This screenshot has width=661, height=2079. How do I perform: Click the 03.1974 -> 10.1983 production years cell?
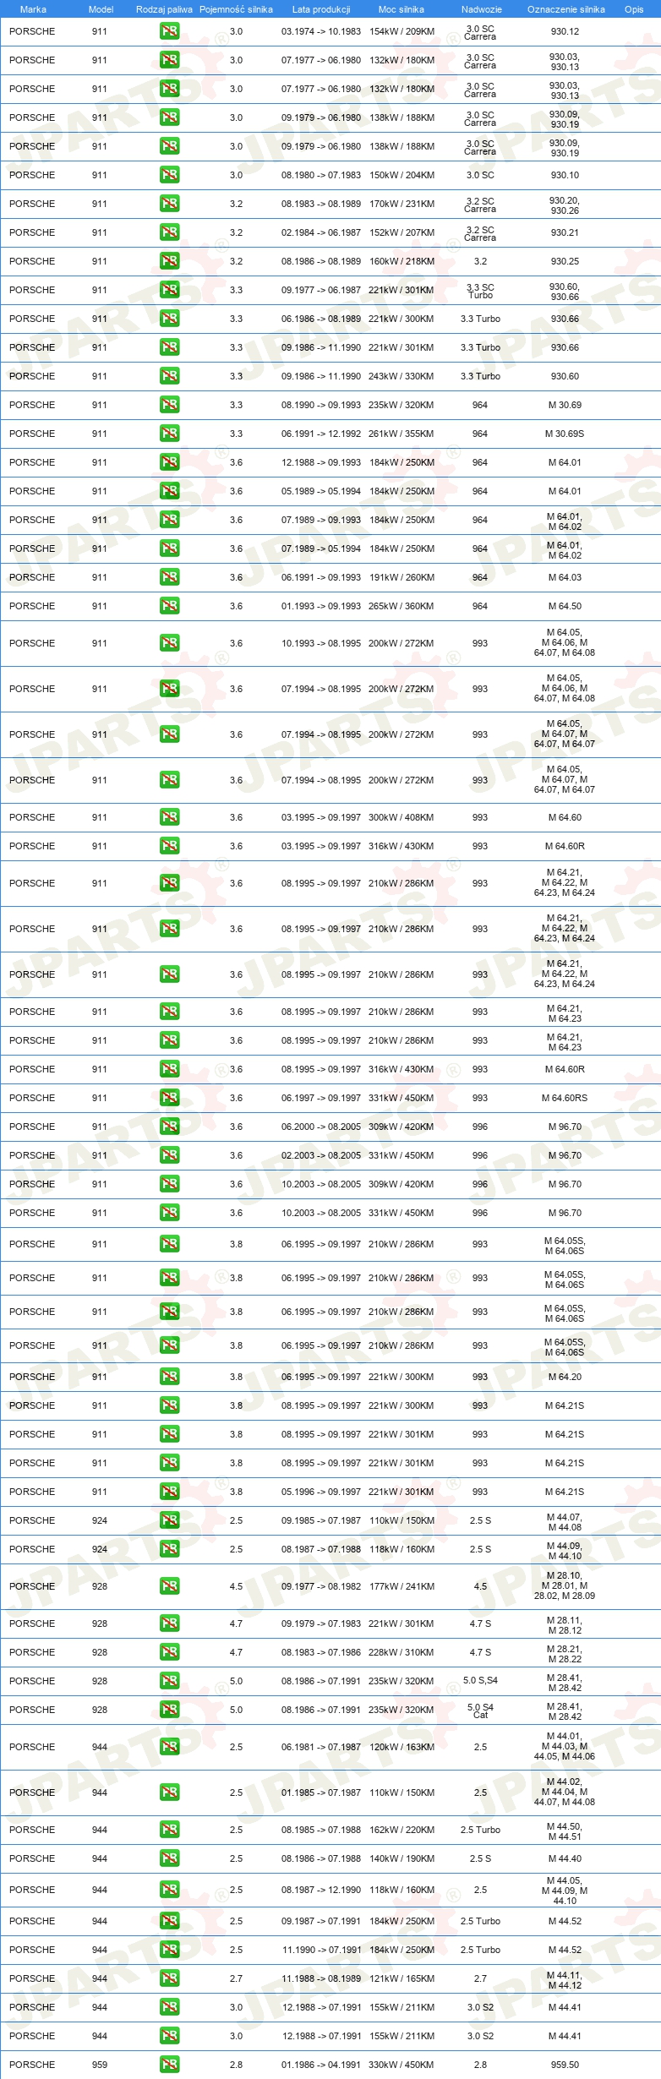point(321,31)
